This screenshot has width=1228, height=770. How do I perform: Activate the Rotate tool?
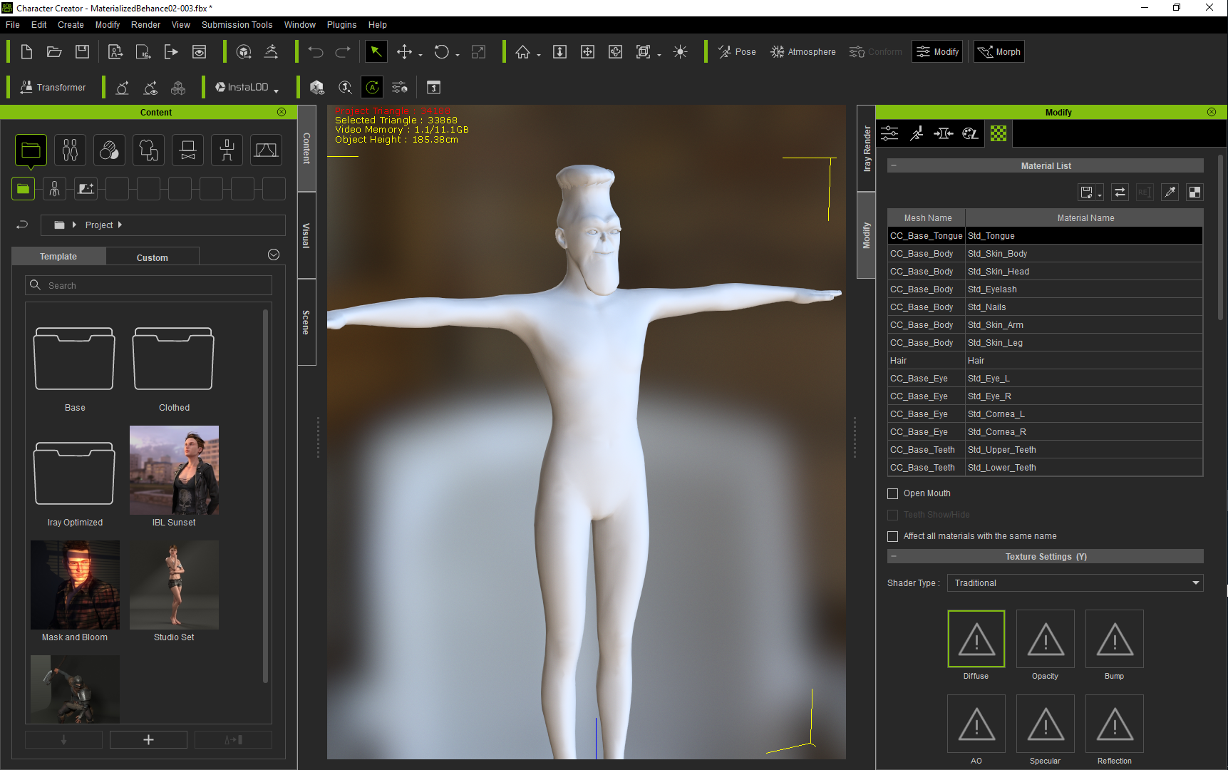tap(442, 52)
